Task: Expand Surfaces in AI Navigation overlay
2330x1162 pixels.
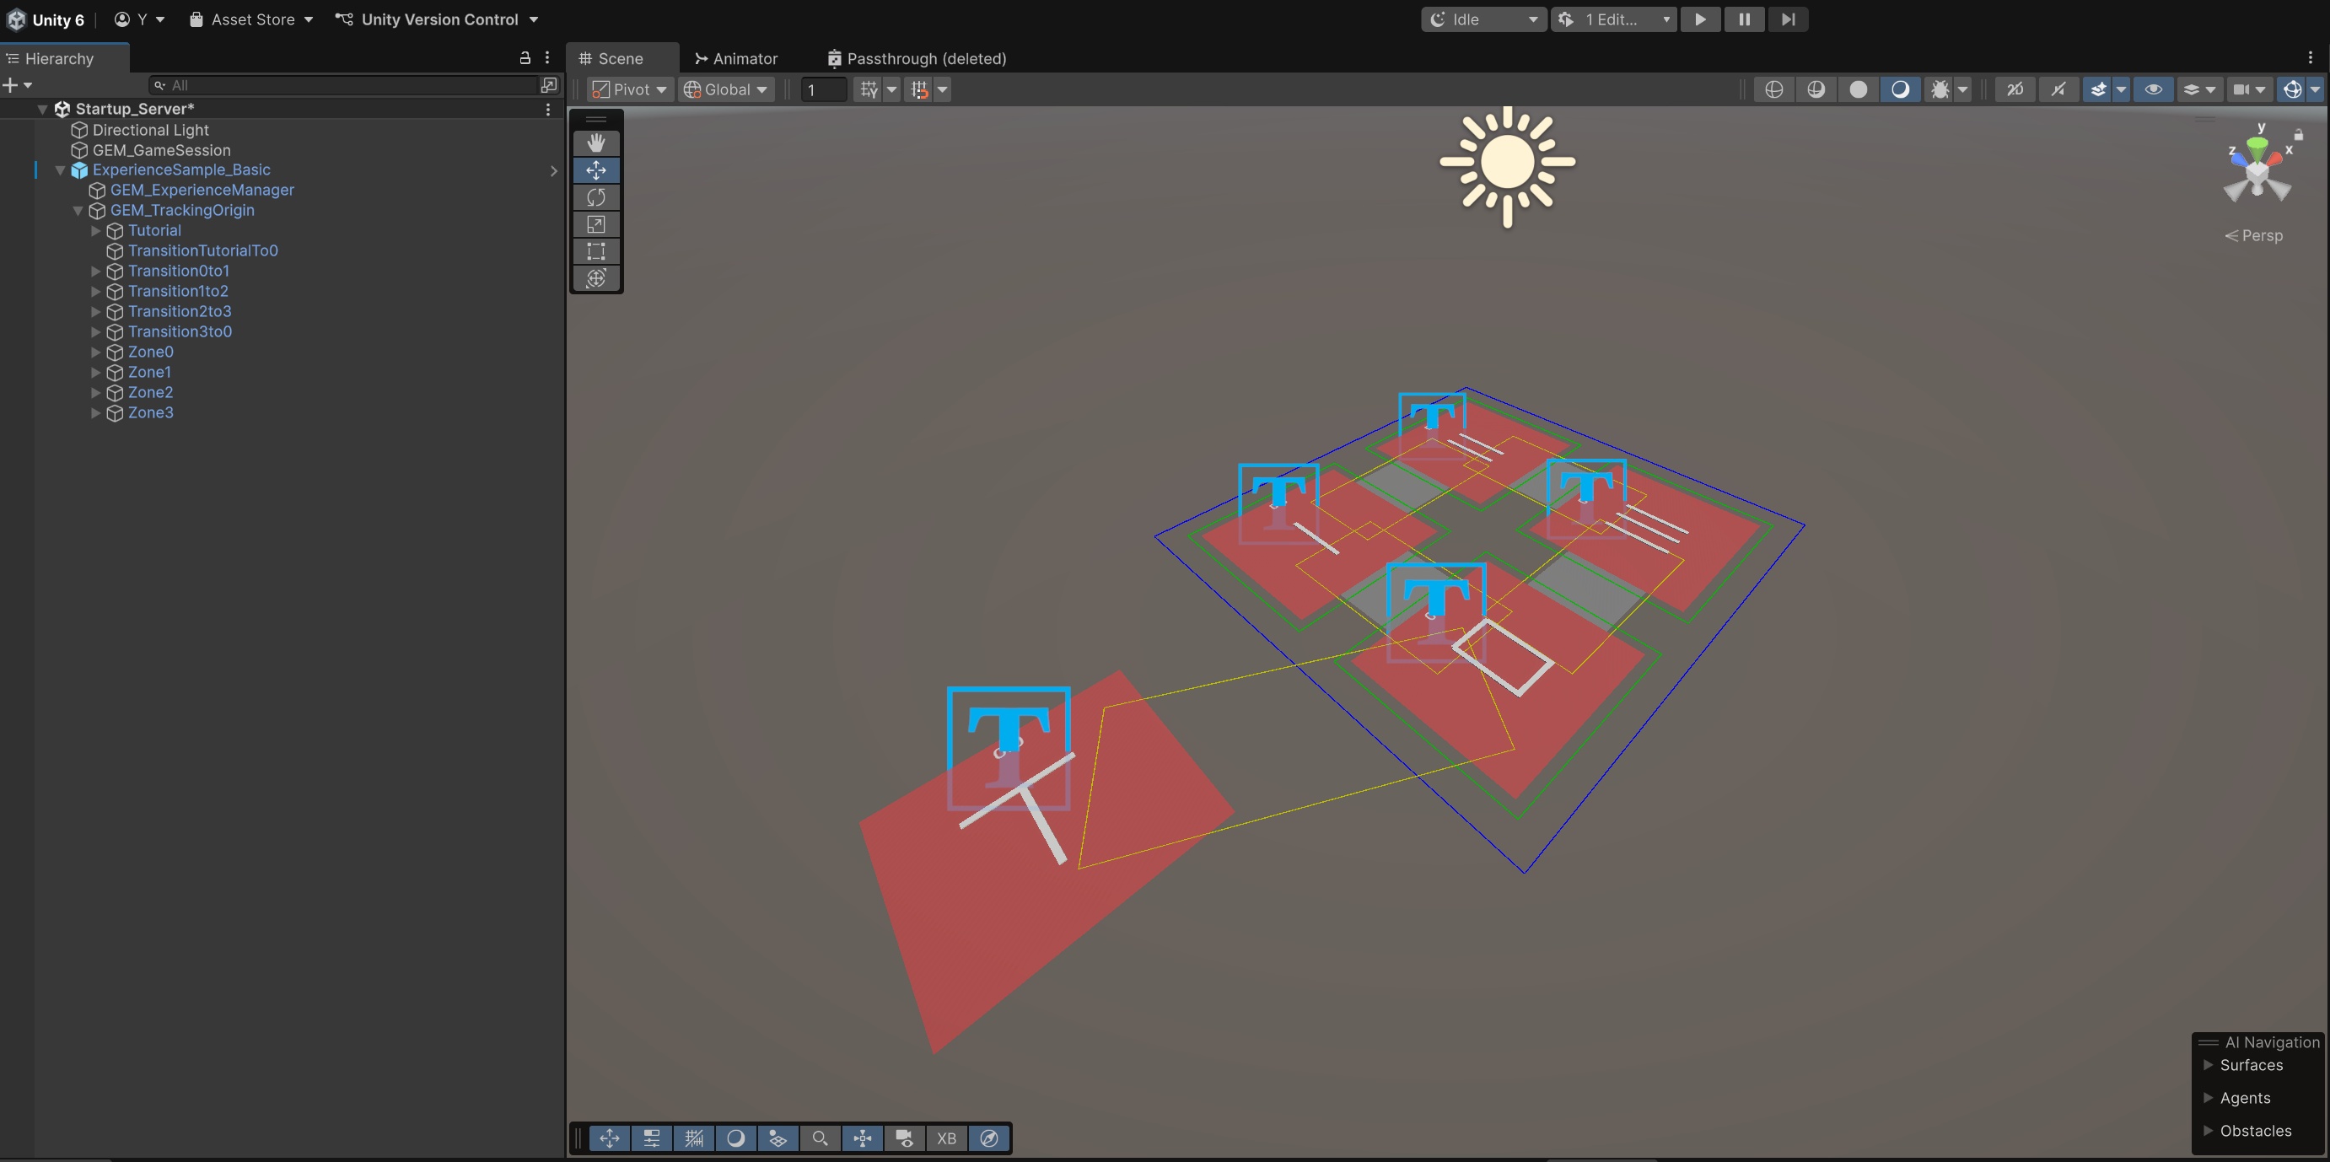Action: point(2208,1065)
